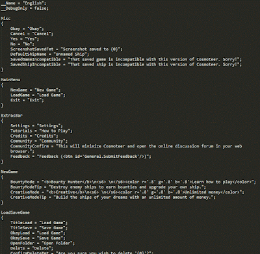Click the Tutorials = "How to Play" line

pos(42,131)
